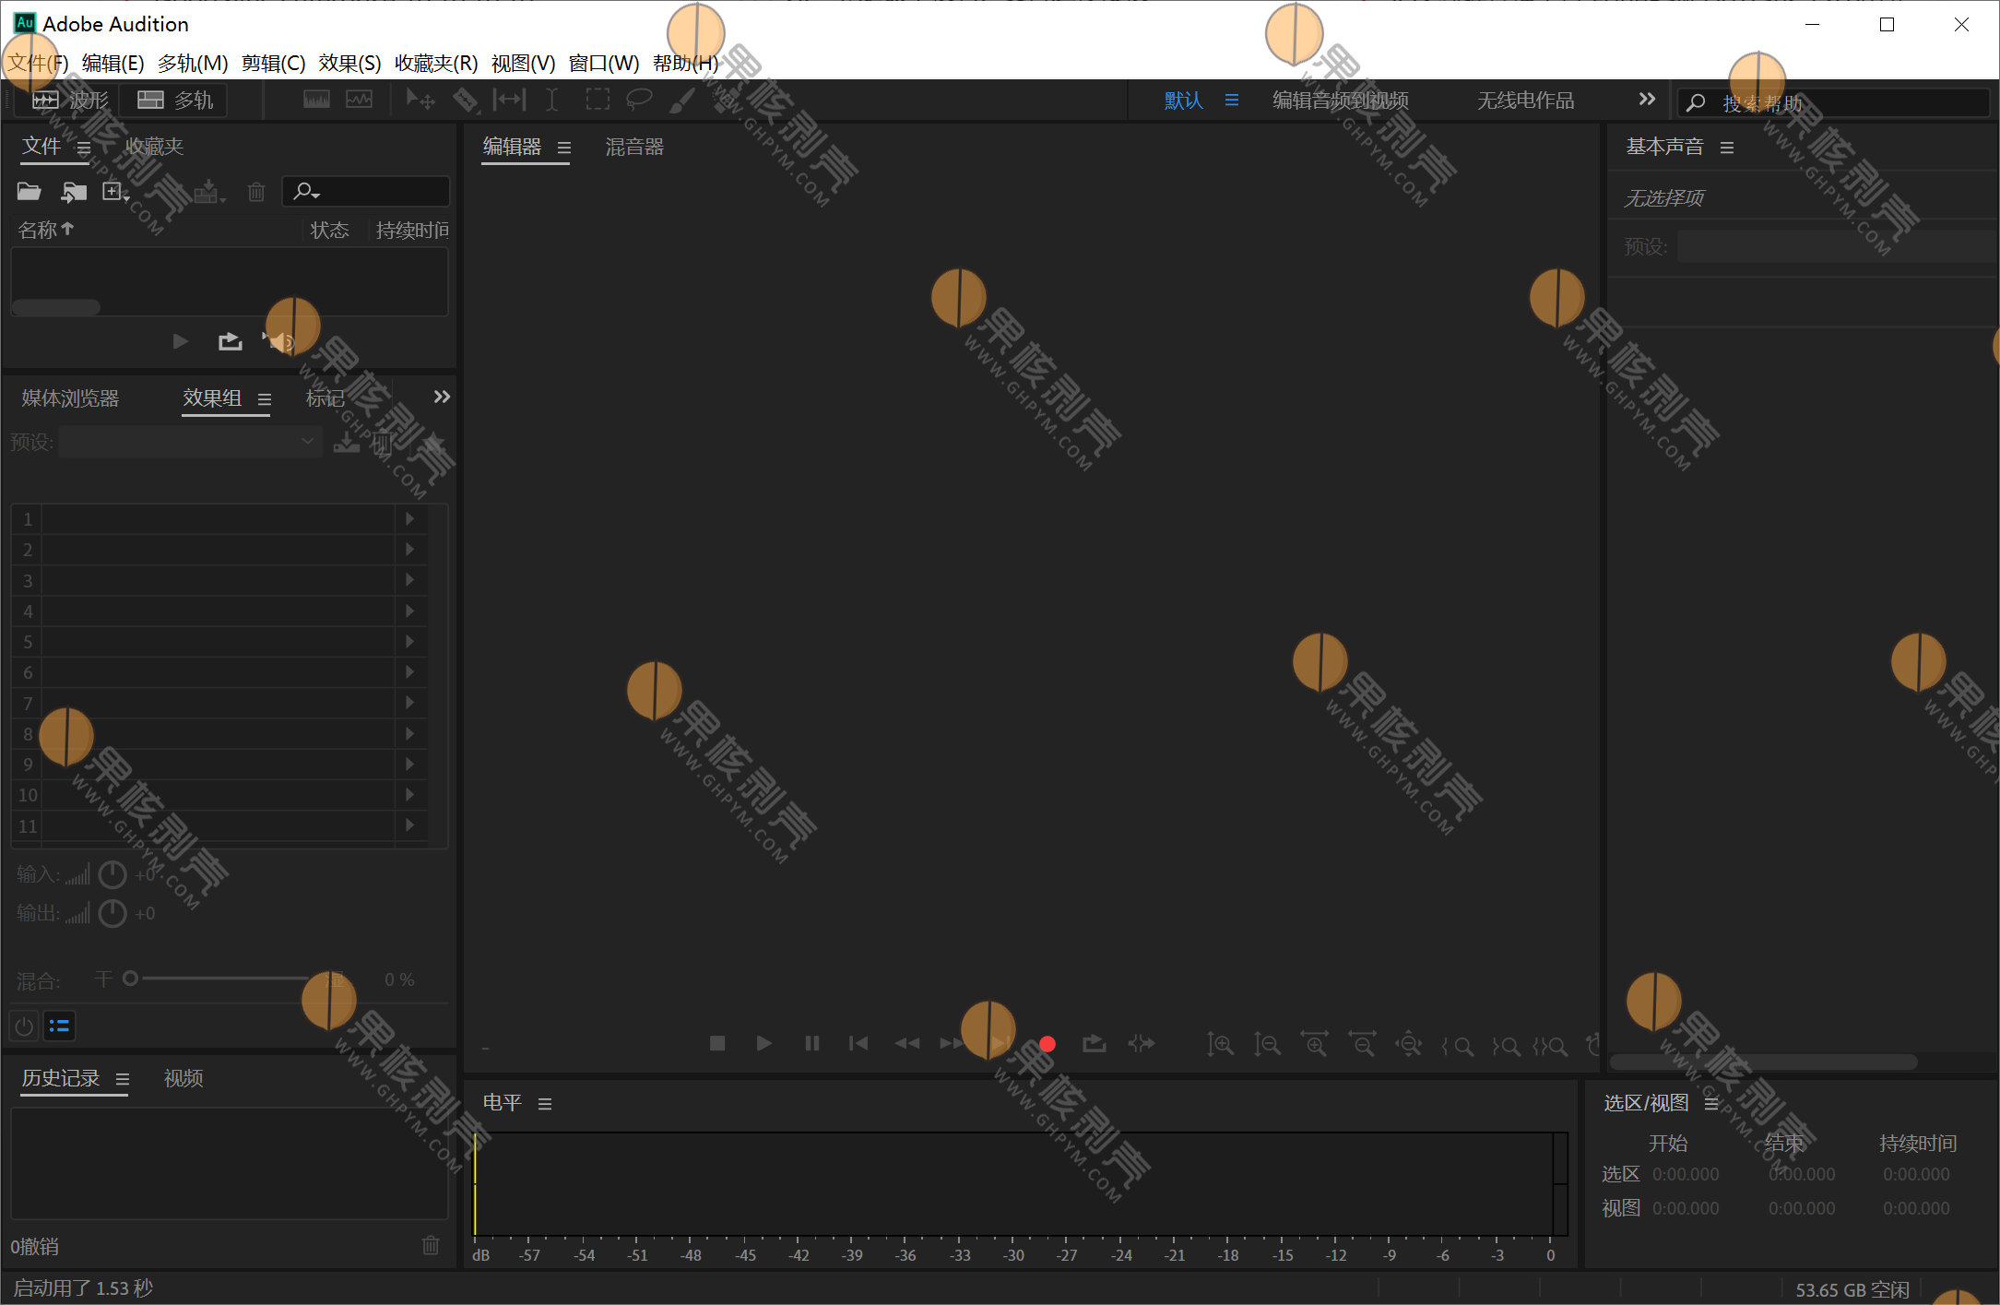2000x1305 pixels.
Task: Select the Slip tool
Action: [509, 100]
